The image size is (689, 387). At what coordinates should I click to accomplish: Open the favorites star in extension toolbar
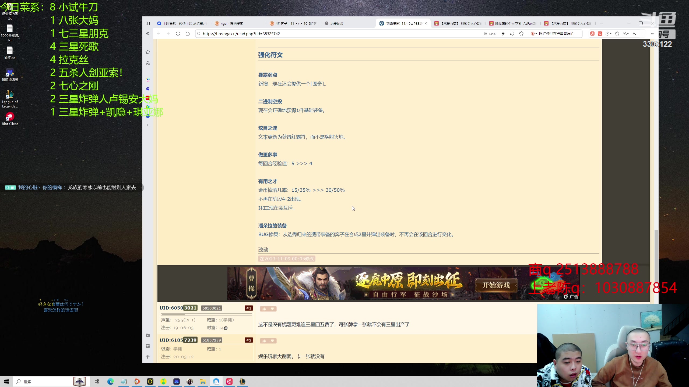[617, 34]
